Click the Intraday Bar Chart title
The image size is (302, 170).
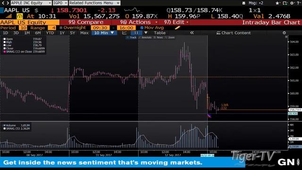pos(271,22)
